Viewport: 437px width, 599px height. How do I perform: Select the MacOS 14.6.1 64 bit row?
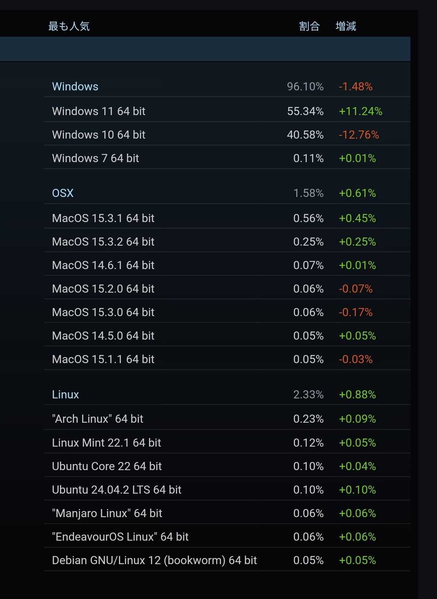tap(103, 265)
